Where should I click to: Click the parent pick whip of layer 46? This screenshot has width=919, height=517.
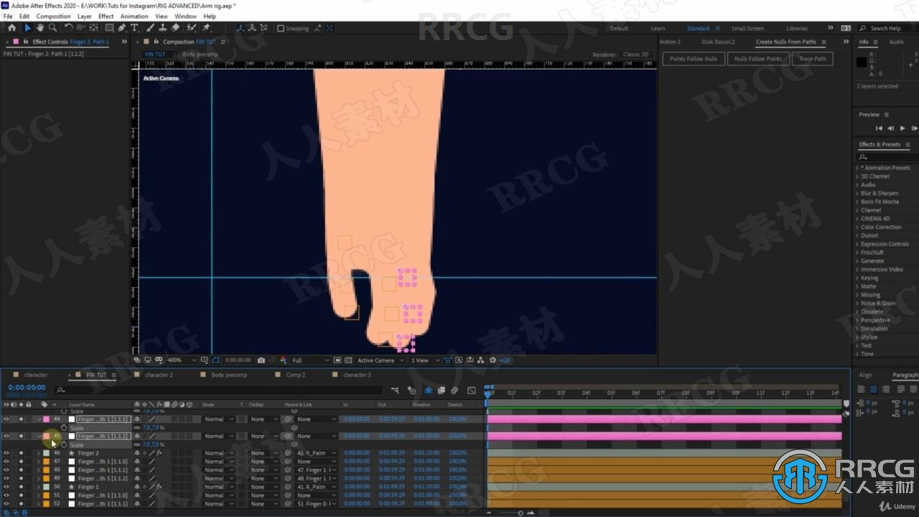[288, 453]
